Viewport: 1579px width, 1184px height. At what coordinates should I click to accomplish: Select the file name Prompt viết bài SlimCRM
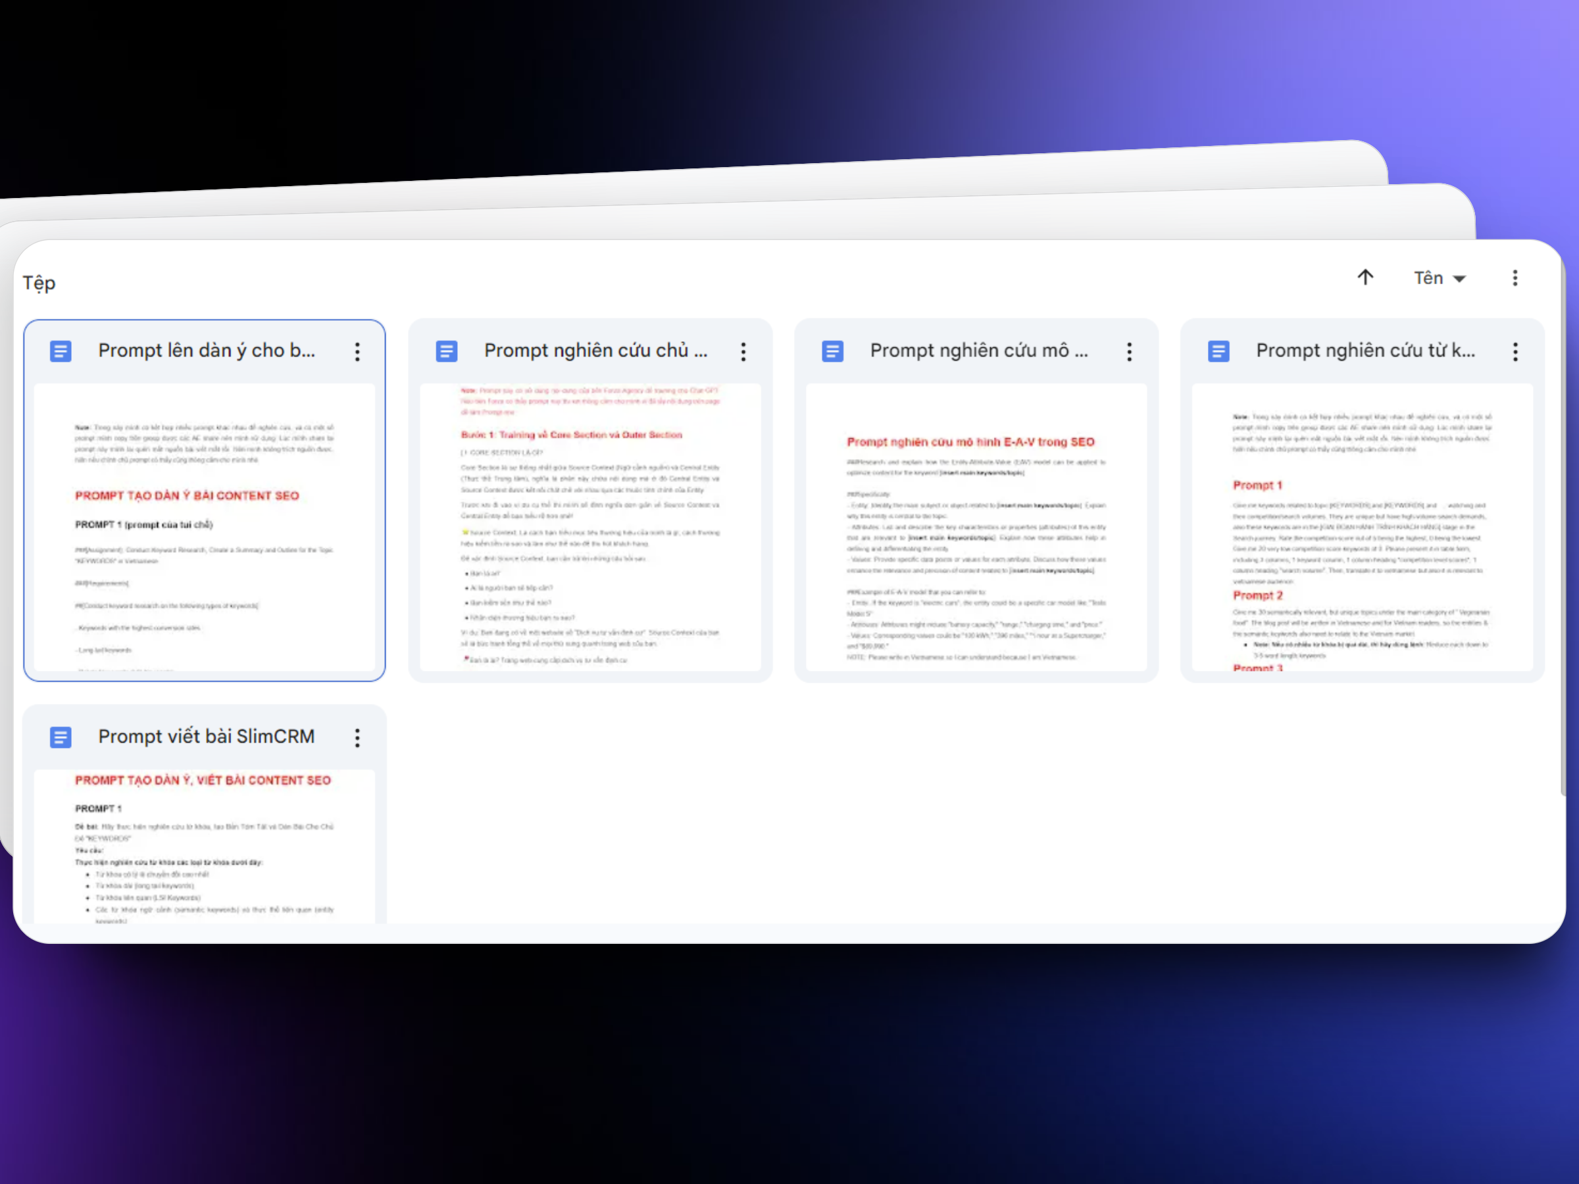tap(207, 737)
